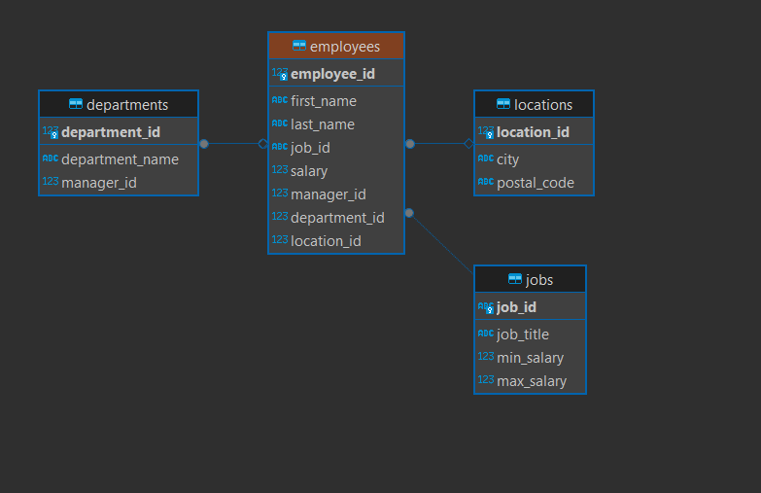
Task: Click the 123 icon beside employees department_id
Action: pyautogui.click(x=280, y=216)
